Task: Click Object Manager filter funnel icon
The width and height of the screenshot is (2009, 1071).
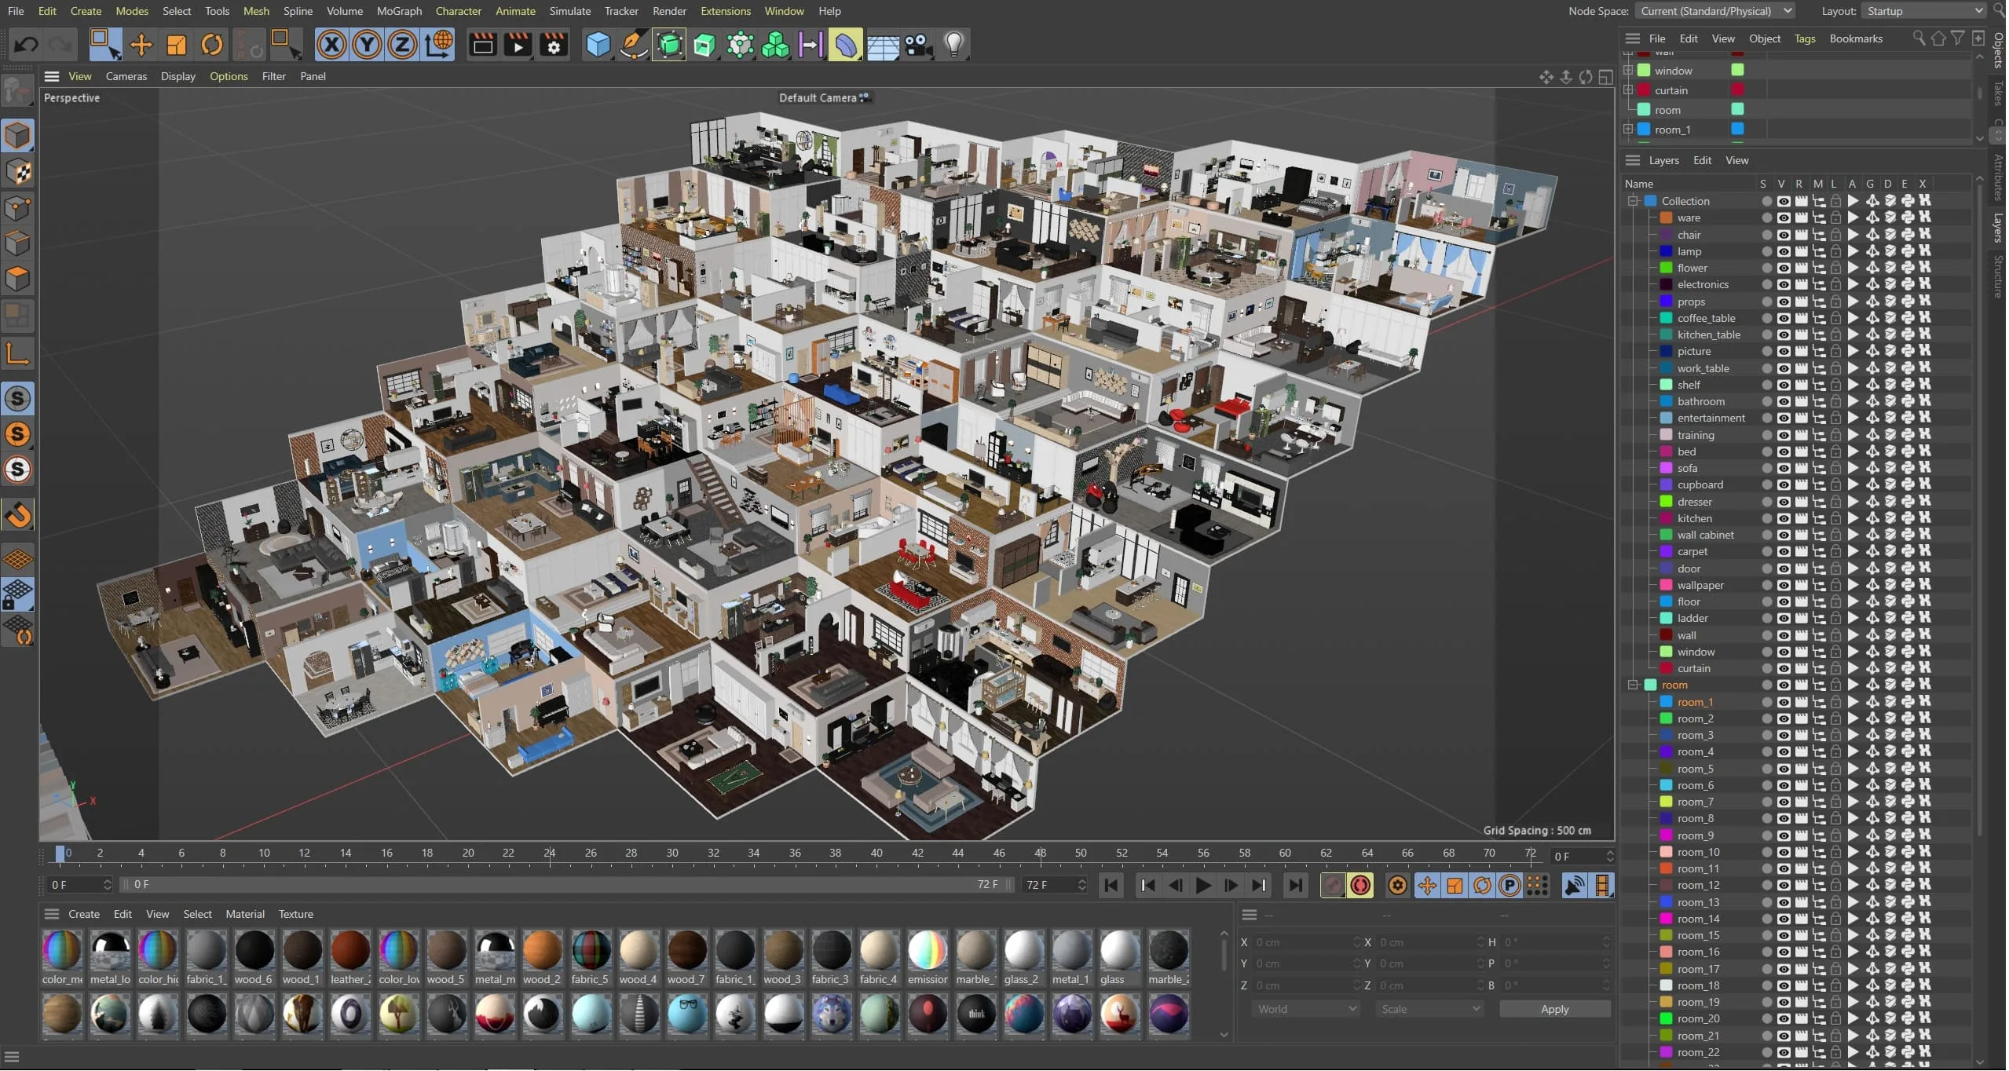Action: tap(1958, 38)
